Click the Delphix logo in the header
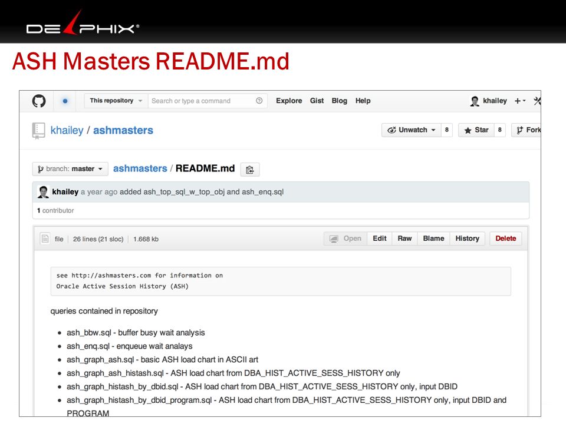The image size is (566, 424). [x=83, y=24]
